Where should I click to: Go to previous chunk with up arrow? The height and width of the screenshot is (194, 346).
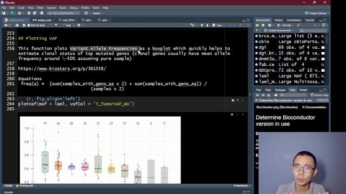202,25
